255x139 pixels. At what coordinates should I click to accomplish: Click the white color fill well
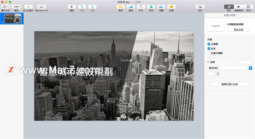pos(211,74)
